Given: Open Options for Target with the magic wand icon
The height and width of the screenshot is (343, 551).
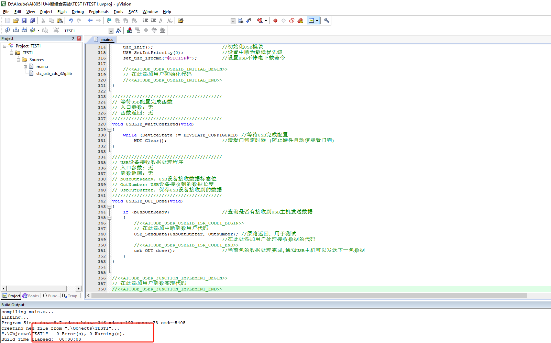Looking at the screenshot, I should coord(119,30).
